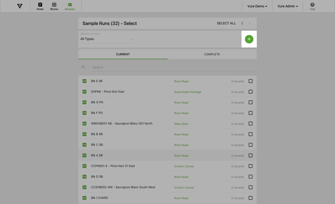Check the Blk E SB checkbox
This screenshot has width=335, height=204.
pyautogui.click(x=251, y=81)
